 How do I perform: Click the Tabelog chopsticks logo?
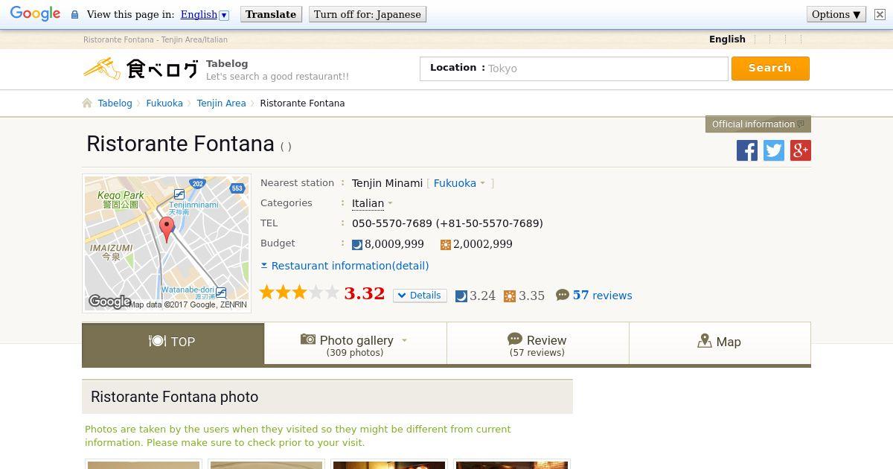coord(141,69)
